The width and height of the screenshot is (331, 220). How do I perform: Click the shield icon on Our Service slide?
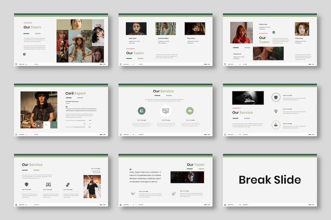(x=26, y=184)
